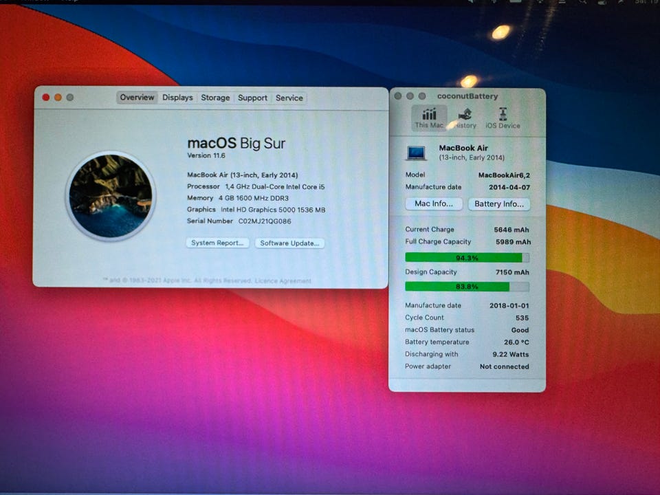Switch to iOS Device in coconutBattery

(503, 118)
